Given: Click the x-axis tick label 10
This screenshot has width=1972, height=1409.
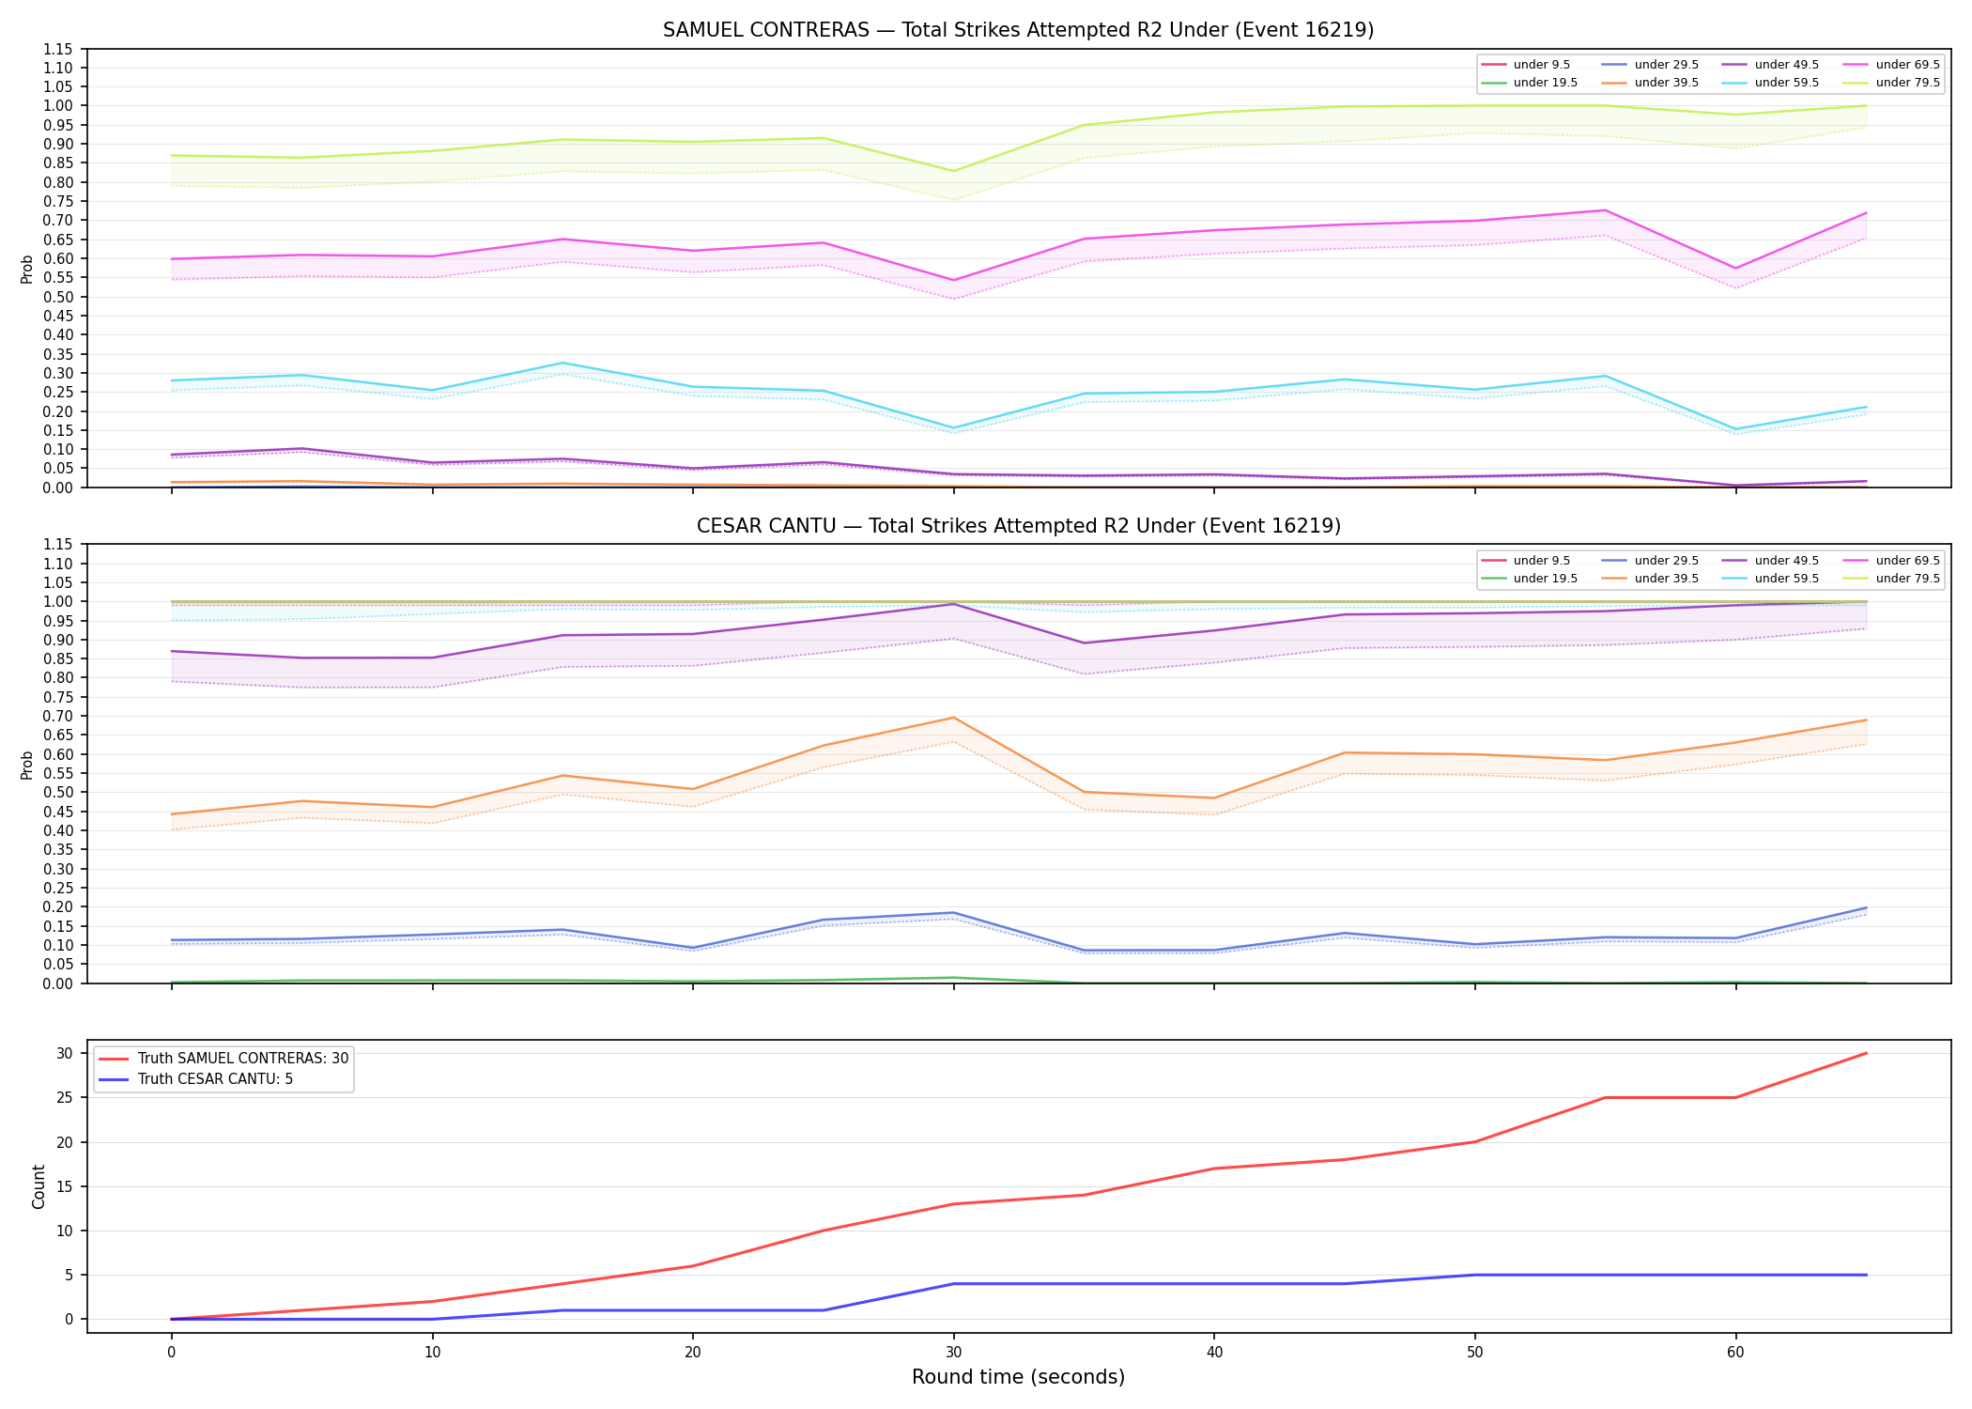Looking at the screenshot, I should [432, 1353].
